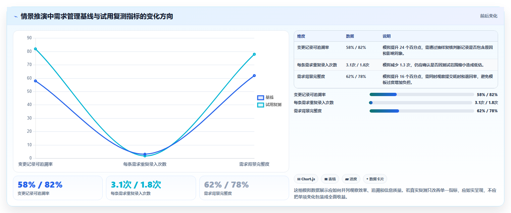The height and width of the screenshot is (213, 511).
Task: Toggle the 试用复测 legend swatch
Action: (x=261, y=105)
